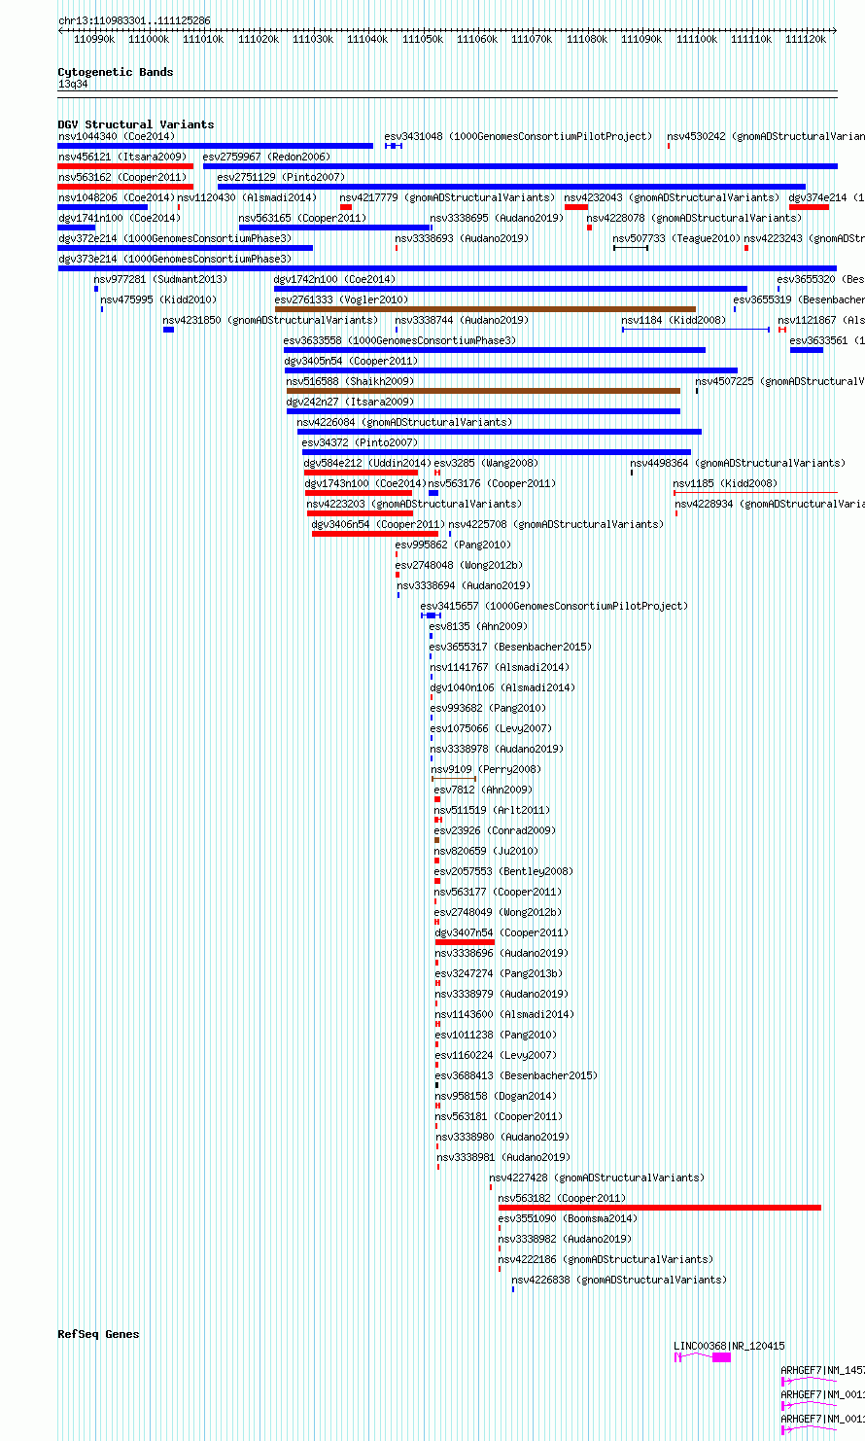Select the esv3431048 1000GenomesConsortiumPilotProject label
865x1441 pixels.
pyautogui.click(x=518, y=136)
